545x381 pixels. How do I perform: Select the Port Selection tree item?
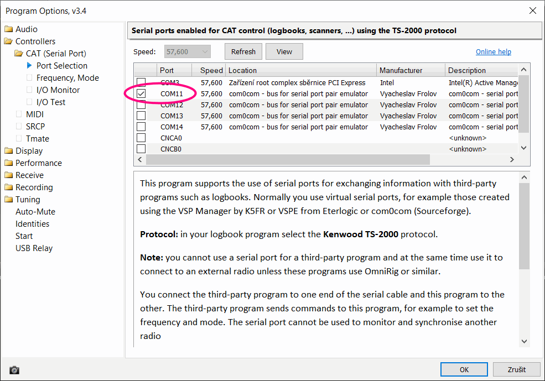[x=62, y=66]
